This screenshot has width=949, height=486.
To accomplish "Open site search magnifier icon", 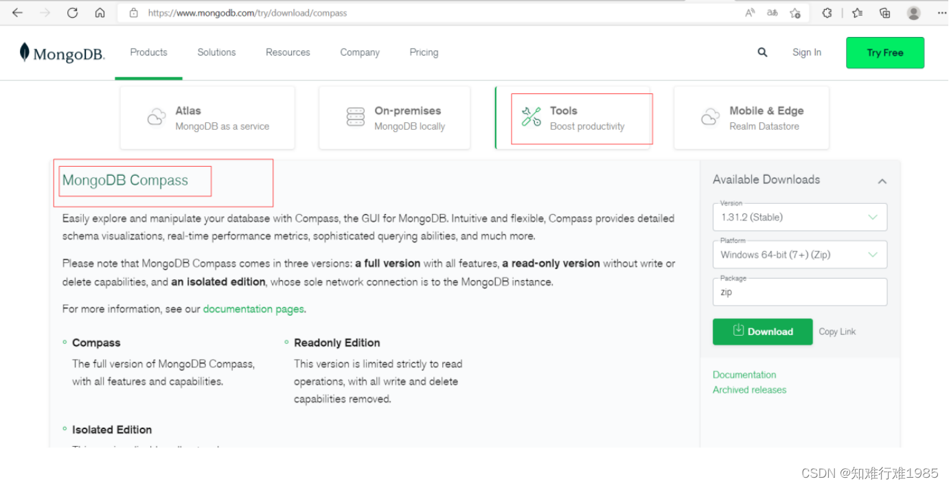I will [762, 52].
